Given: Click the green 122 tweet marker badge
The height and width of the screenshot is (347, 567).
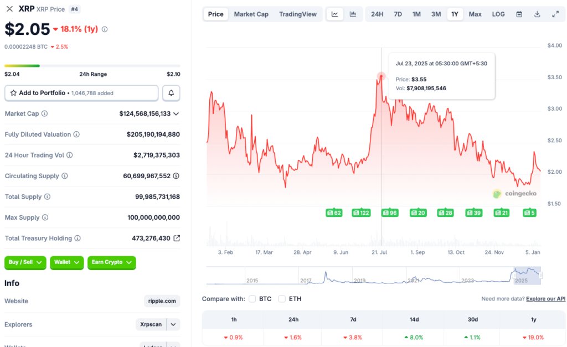Looking at the screenshot, I should click(361, 213).
